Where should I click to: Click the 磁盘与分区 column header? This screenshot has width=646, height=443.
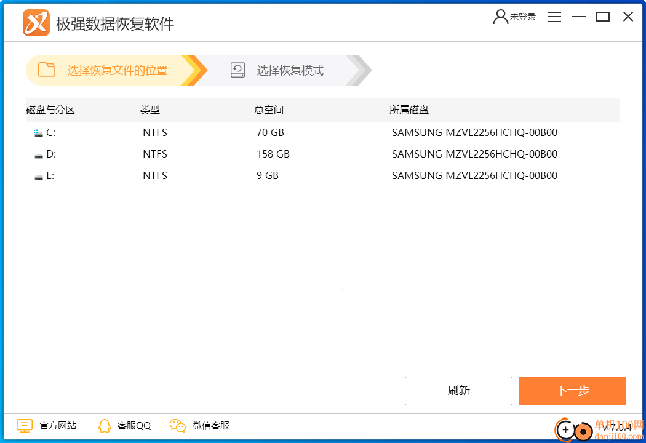coord(50,110)
